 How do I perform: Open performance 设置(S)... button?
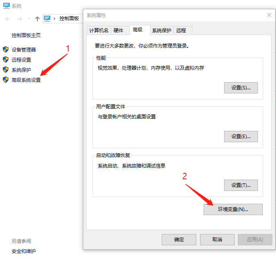click(x=241, y=88)
